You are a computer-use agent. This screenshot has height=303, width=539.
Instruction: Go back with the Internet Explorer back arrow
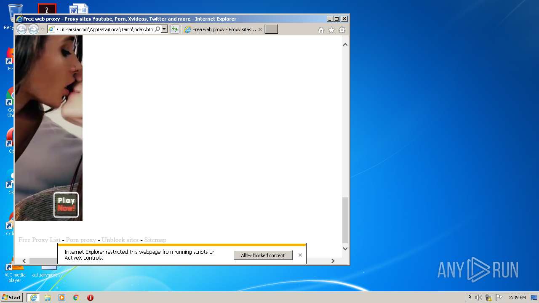[21, 29]
